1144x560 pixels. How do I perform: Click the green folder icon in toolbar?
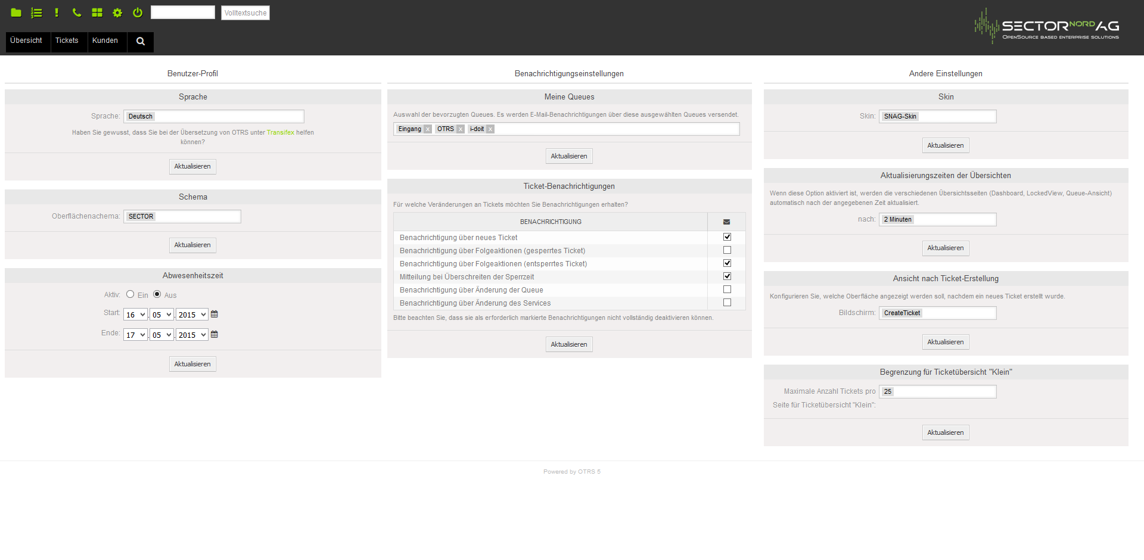(x=16, y=13)
